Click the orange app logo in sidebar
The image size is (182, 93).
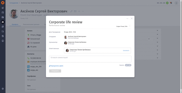click(x=3, y=3)
